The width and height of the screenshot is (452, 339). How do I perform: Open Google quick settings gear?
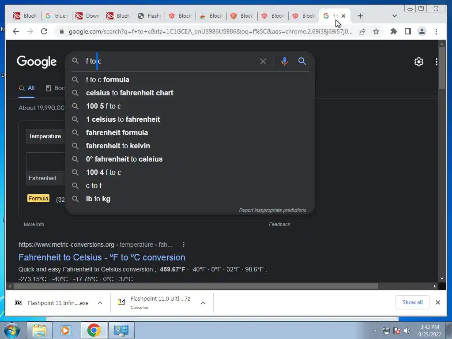pos(418,62)
